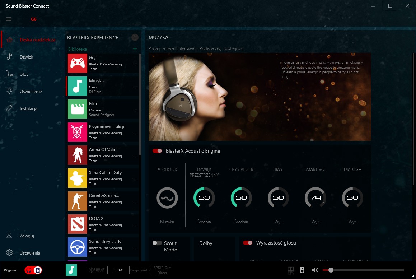Open Deska rozdzielcza dashboard
Viewport: 416px width, 279px height.
coord(37,40)
